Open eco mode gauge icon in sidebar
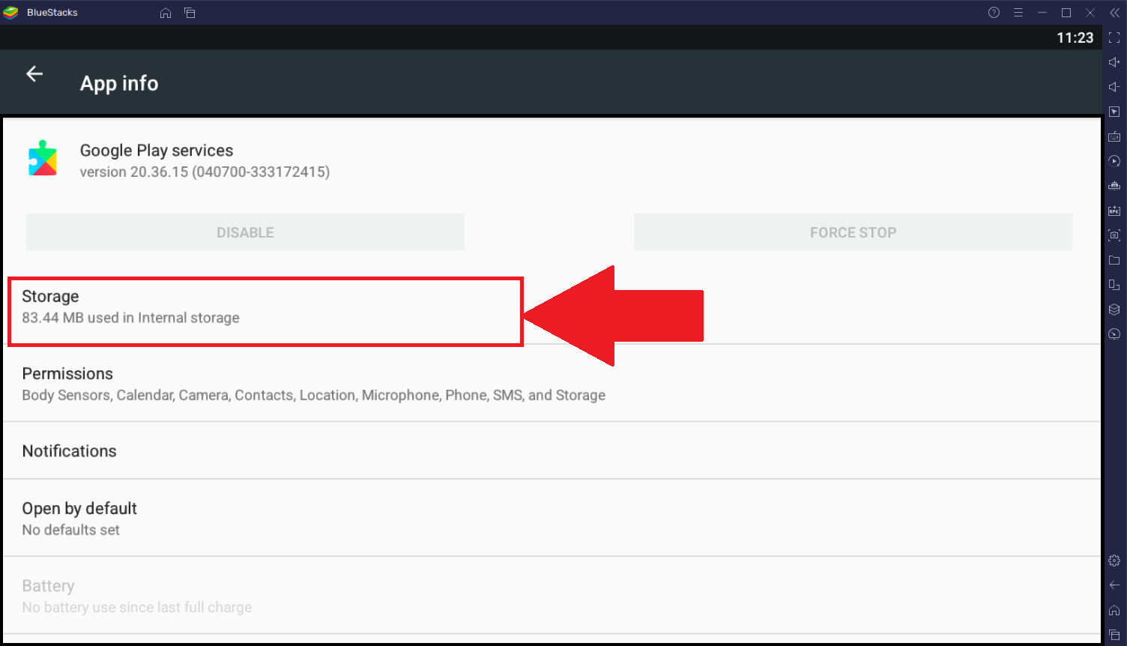The image size is (1127, 646). (x=1114, y=334)
